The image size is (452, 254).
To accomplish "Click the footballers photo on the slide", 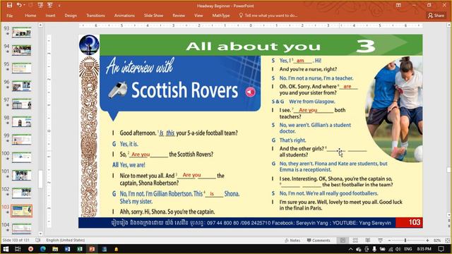I will (394, 109).
